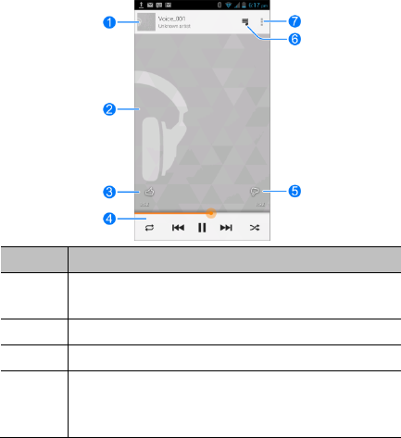This screenshot has height=438, width=401.
Task: Tap the clock in the status bar
Action: [x=258, y=6]
